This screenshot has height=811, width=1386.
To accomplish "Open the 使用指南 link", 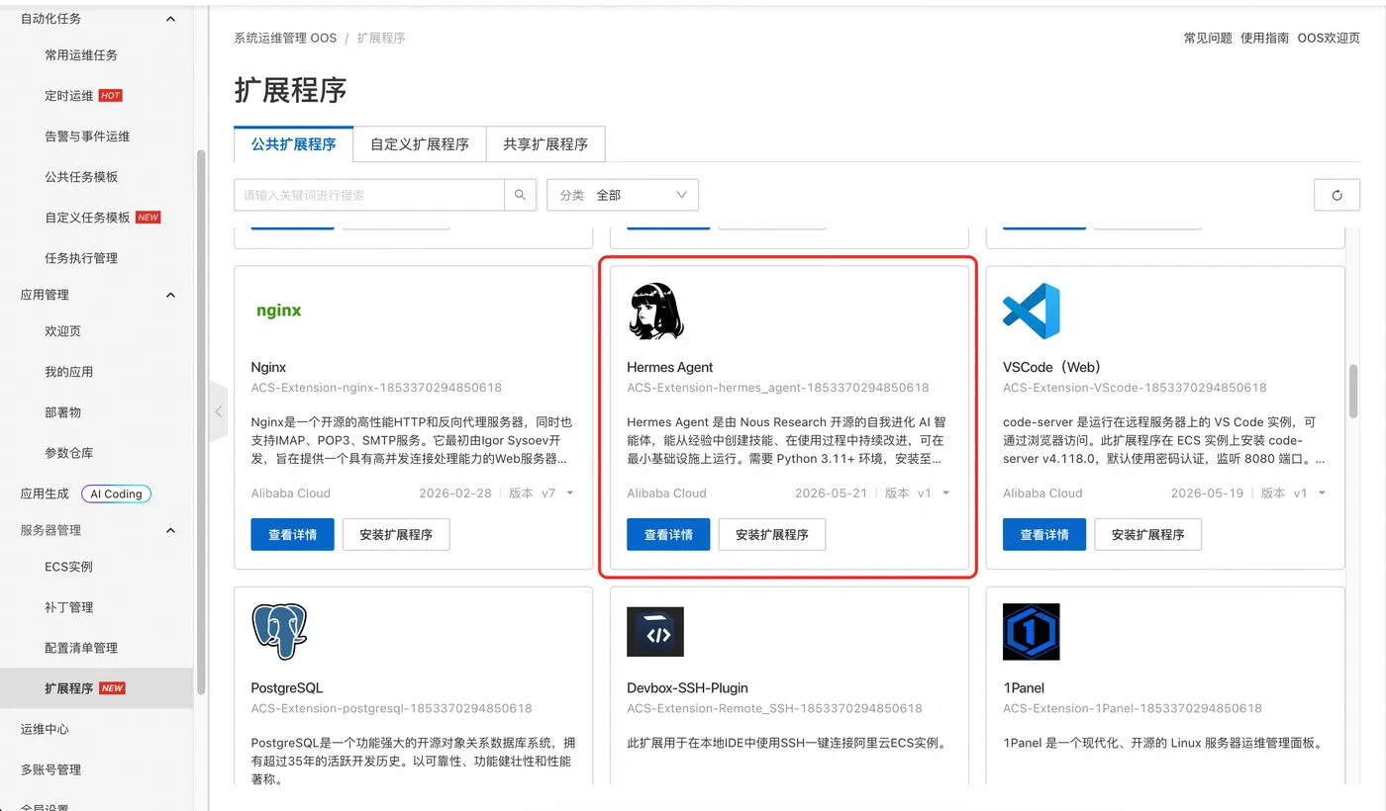I will (x=1265, y=38).
